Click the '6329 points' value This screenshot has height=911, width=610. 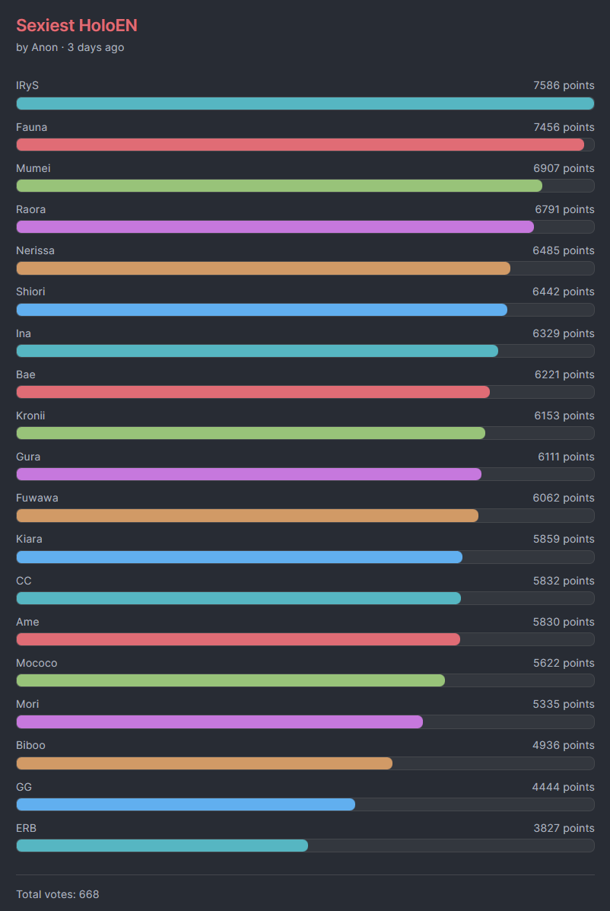(x=564, y=333)
